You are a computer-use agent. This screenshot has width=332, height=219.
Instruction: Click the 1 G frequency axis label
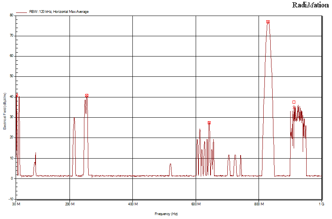pos(321,204)
